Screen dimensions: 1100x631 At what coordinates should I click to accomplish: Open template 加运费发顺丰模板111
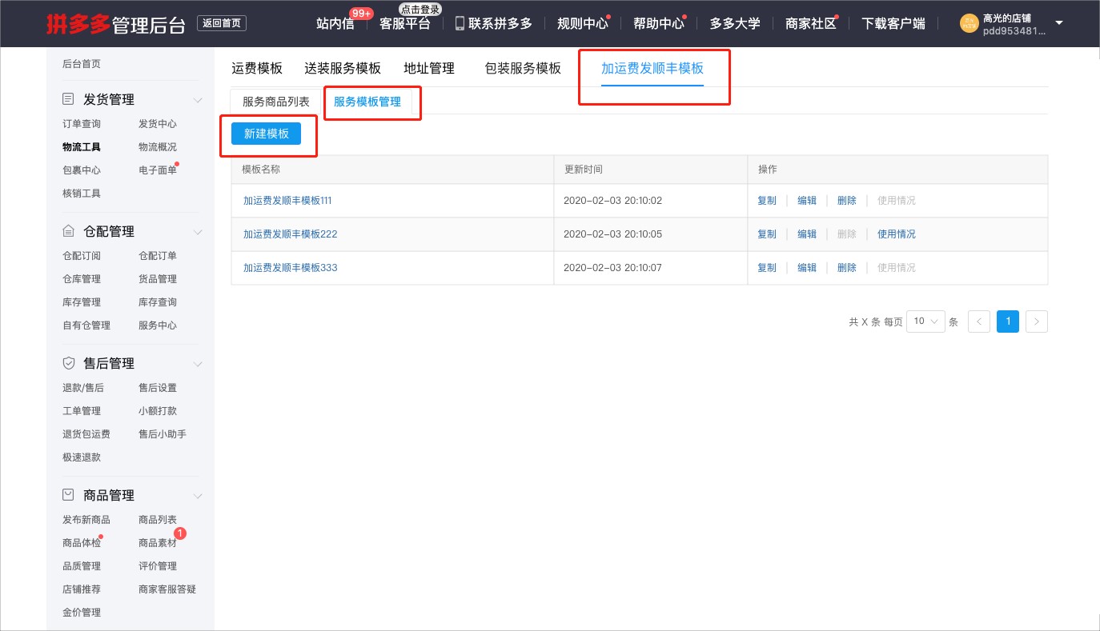pos(287,201)
